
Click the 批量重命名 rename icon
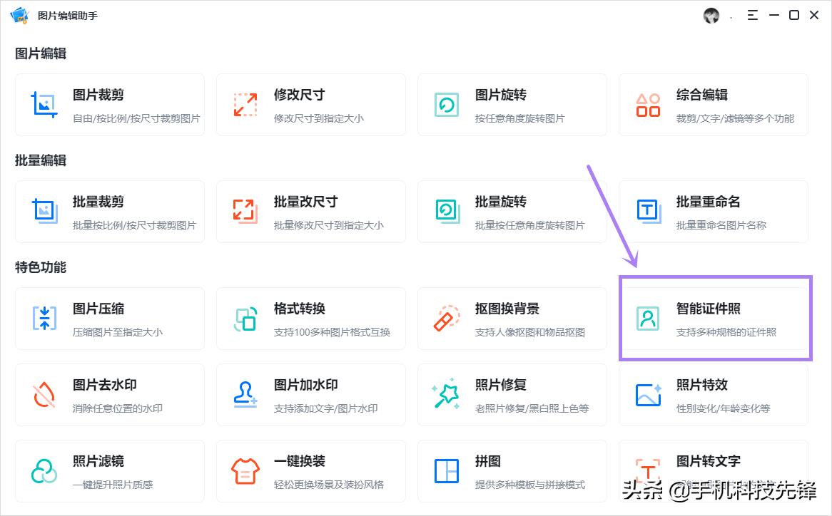pyautogui.click(x=647, y=211)
